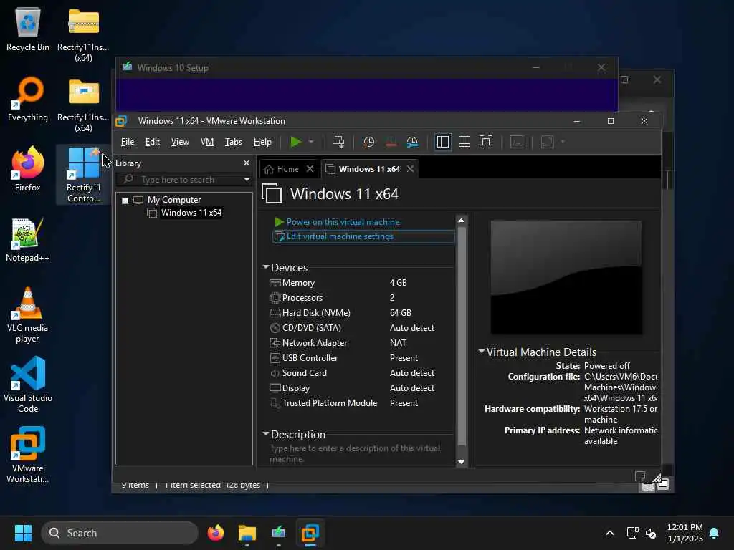Click the description text field
The image size is (734, 550).
pyautogui.click(x=361, y=453)
